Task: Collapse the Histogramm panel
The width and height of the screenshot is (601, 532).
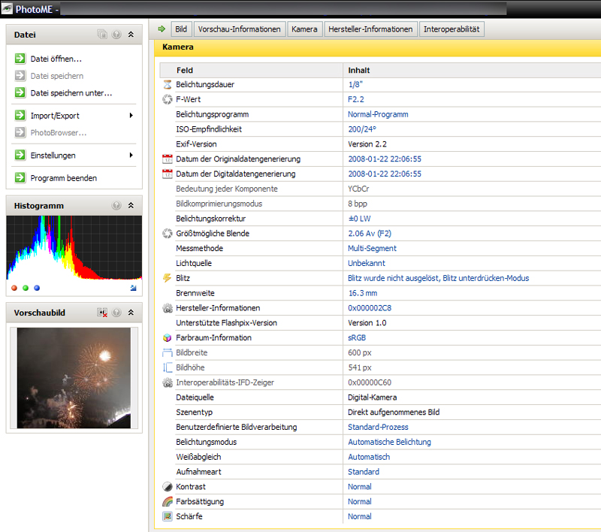Action: pos(131,205)
